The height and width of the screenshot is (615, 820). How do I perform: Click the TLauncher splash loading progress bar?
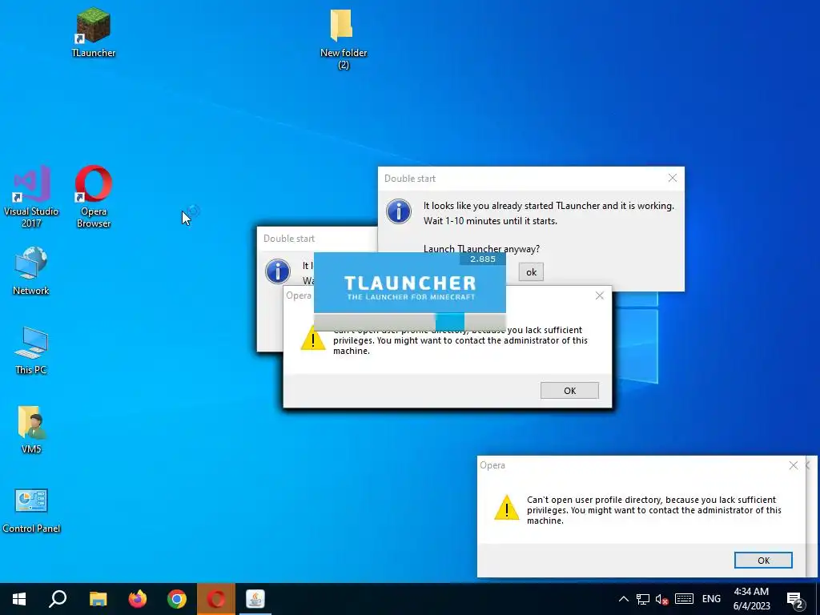[410, 322]
